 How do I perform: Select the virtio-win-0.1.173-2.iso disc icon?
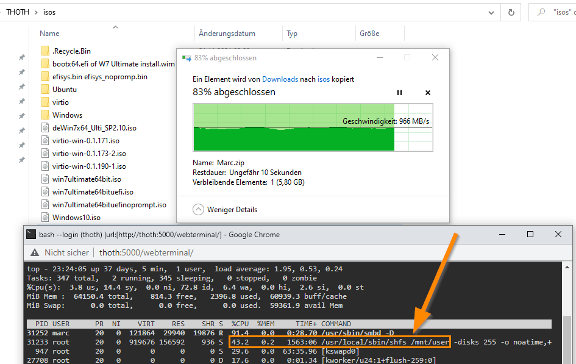click(x=45, y=154)
